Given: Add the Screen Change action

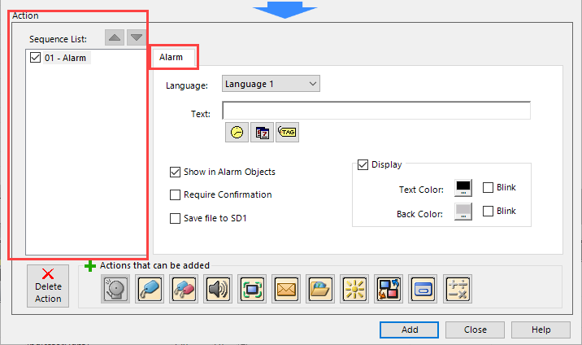Looking at the screenshot, I should [389, 289].
